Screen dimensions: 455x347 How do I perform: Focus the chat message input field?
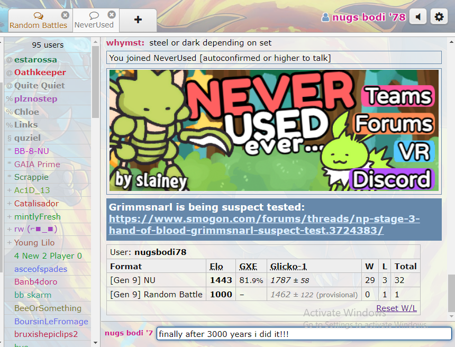pos(304,334)
